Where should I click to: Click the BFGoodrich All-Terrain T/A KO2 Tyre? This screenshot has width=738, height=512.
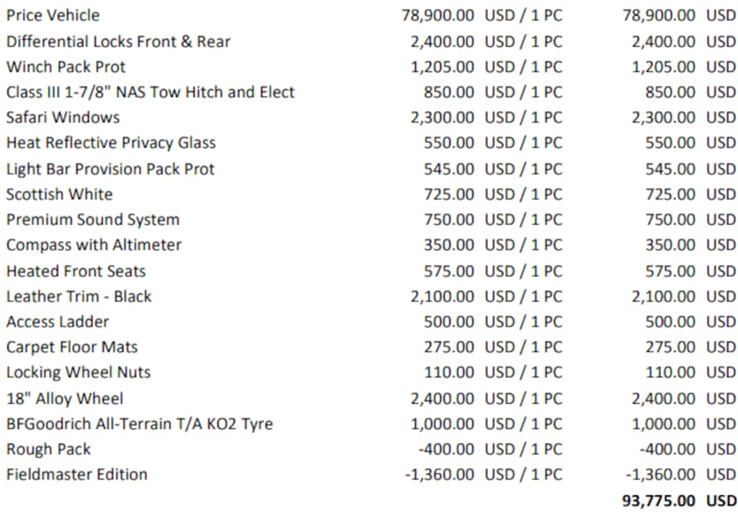tap(139, 424)
